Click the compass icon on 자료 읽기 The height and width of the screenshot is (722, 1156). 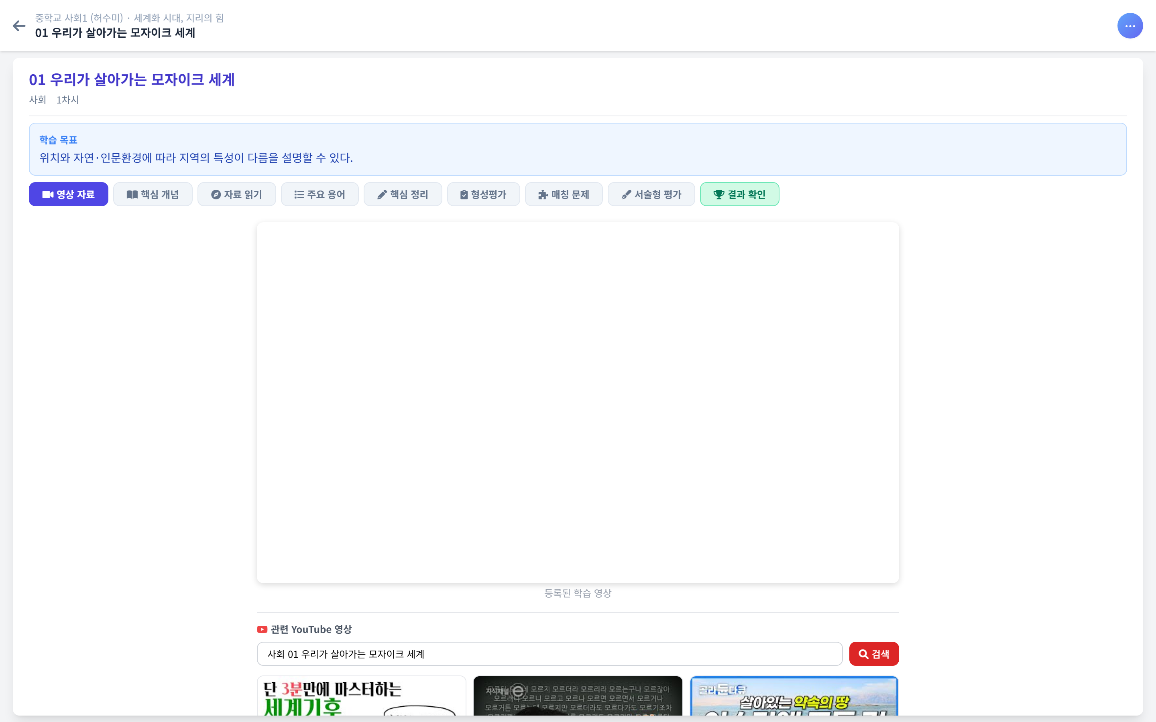[216, 194]
